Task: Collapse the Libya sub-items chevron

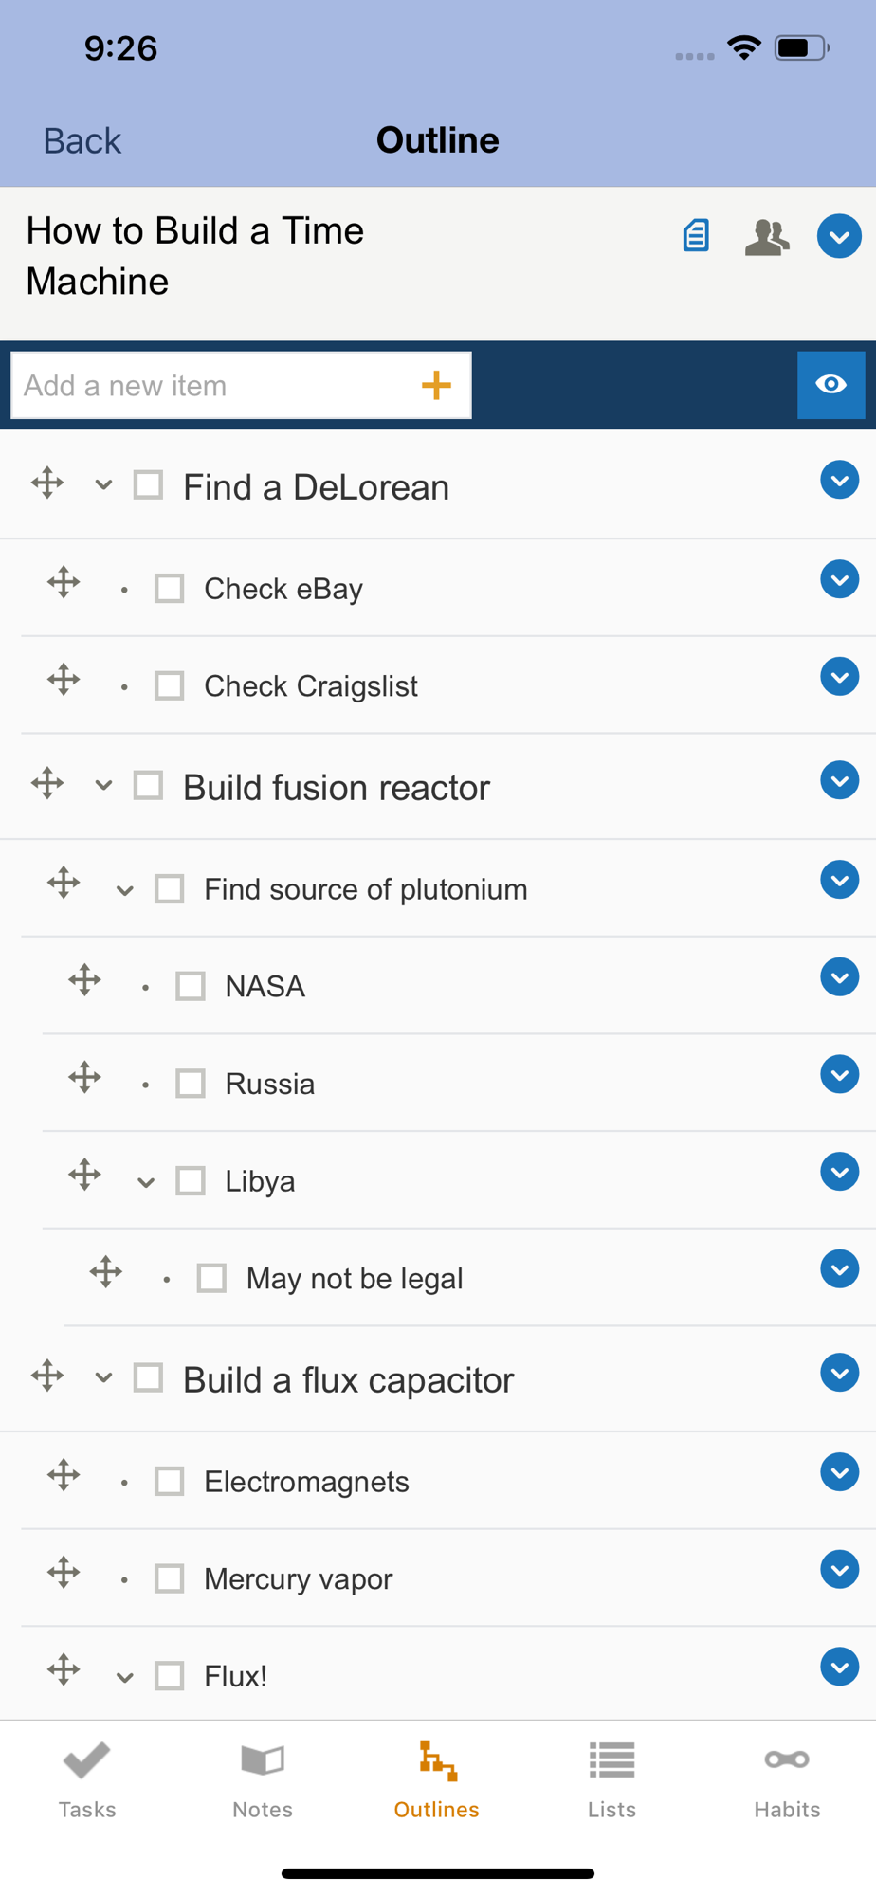Action: [x=146, y=1182]
